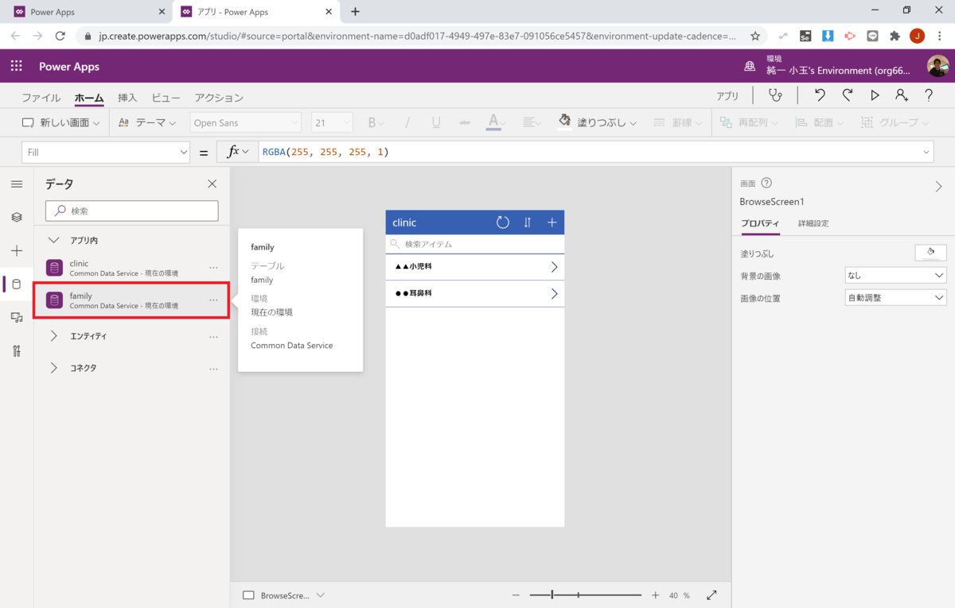
Task: Open more options for エンティティ section
Action: [213, 337]
